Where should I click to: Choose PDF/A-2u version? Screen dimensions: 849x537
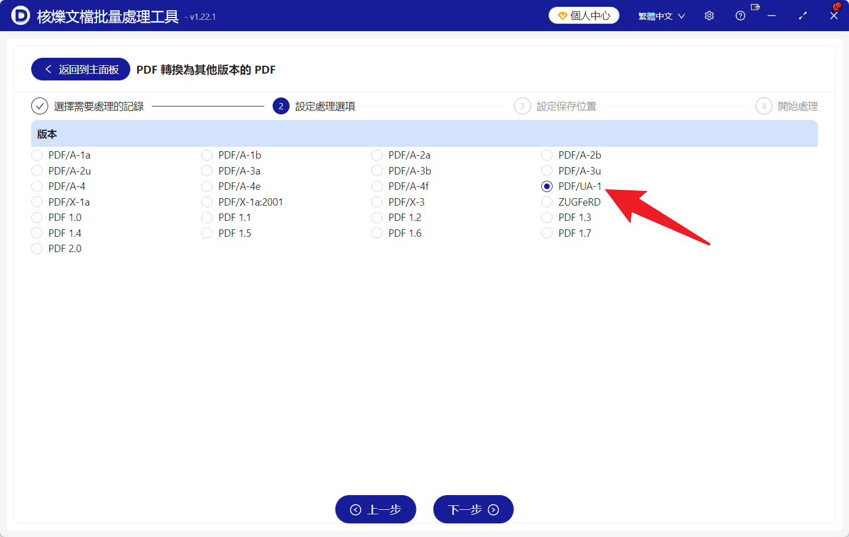click(x=37, y=171)
